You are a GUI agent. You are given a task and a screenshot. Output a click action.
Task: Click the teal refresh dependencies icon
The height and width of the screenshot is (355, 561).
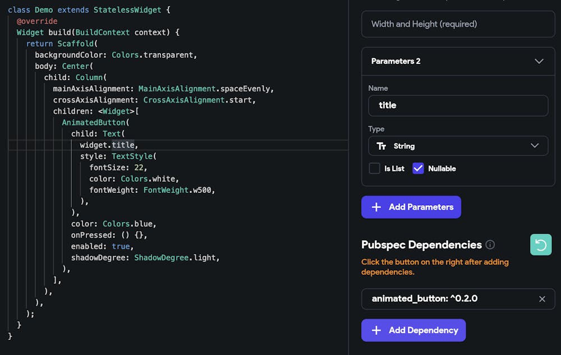click(x=541, y=245)
